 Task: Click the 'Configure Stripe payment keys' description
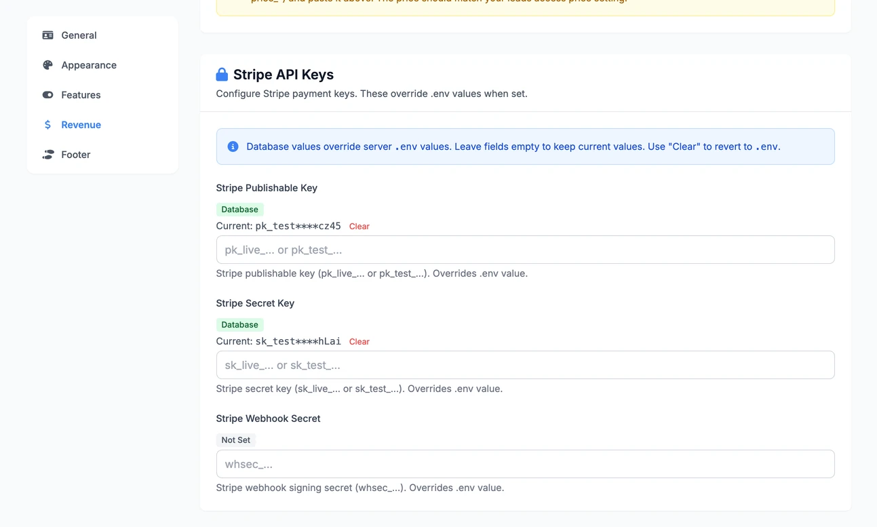point(372,94)
